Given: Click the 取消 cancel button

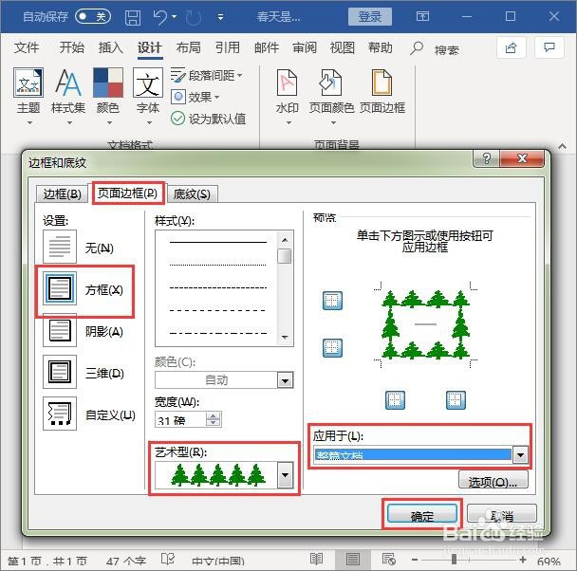Looking at the screenshot, I should click(502, 514).
